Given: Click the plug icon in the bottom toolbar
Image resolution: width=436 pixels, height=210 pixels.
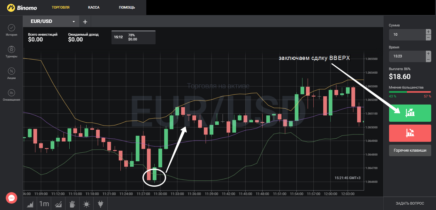Looking at the screenshot, I should [x=100, y=204].
